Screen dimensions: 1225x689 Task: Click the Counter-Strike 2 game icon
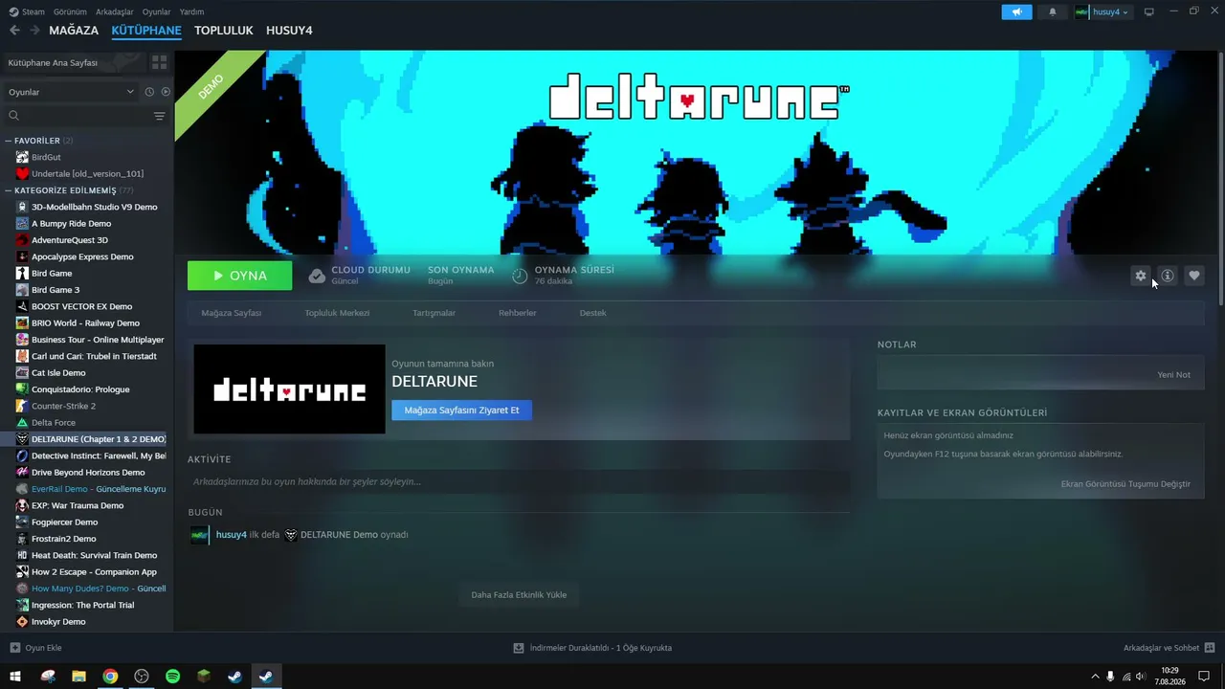pyautogui.click(x=22, y=406)
